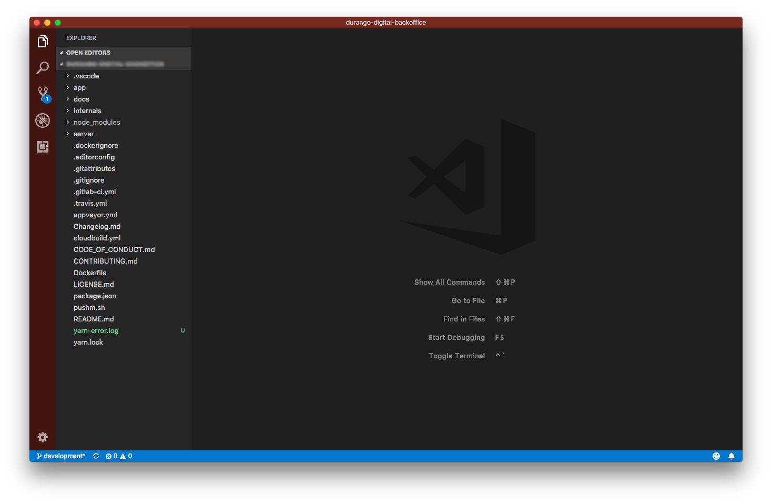Click the Synchronize Changes icon
772x504 pixels.
coord(96,456)
